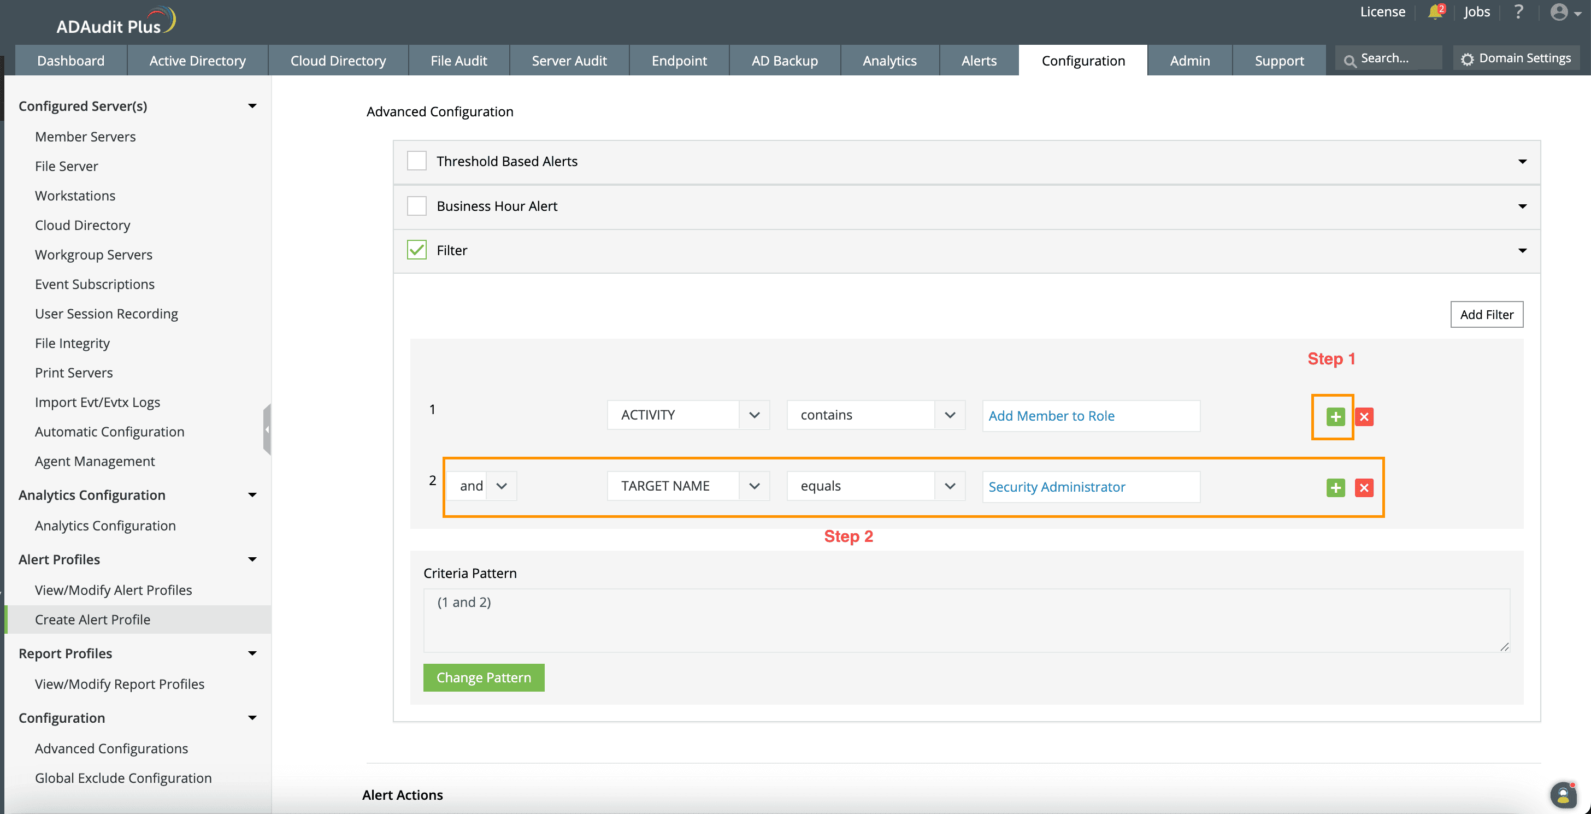Switch to the Alerts tab
The image size is (1591, 814).
[979, 61]
